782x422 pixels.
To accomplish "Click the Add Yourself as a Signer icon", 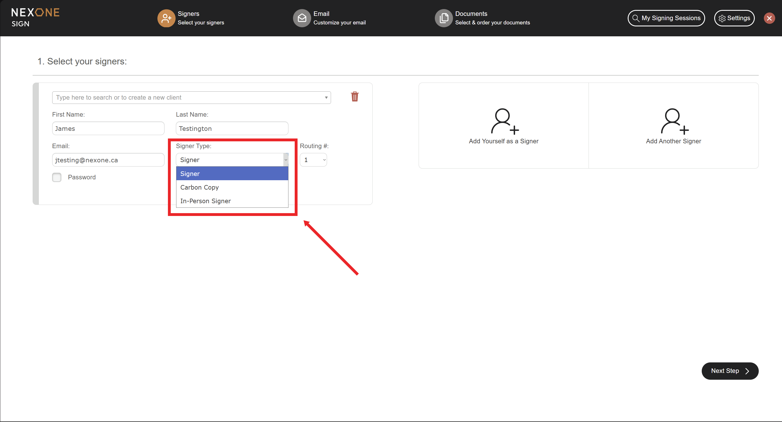I will [x=504, y=121].
